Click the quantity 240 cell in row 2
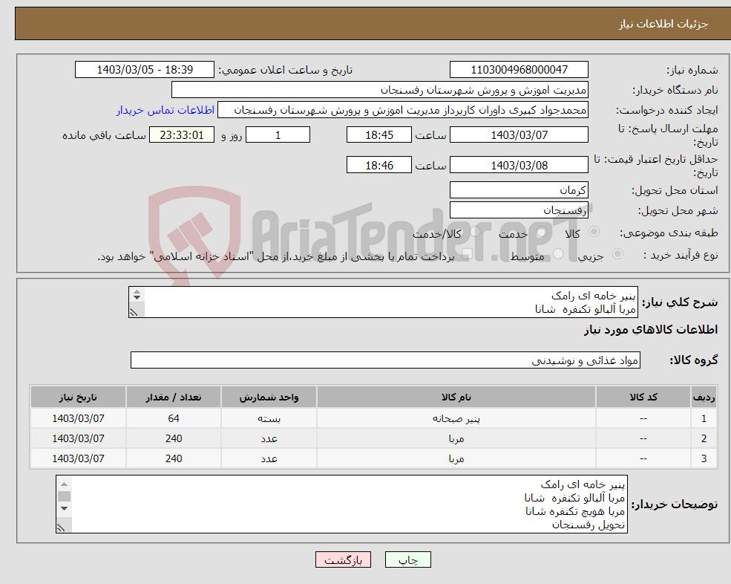 (x=174, y=438)
